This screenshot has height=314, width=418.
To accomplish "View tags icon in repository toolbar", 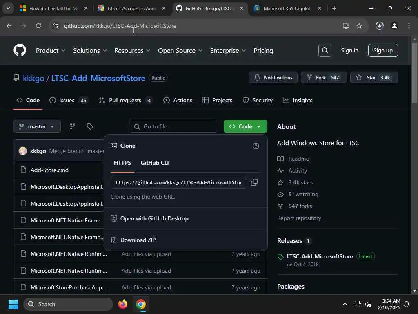I will 90,127.
